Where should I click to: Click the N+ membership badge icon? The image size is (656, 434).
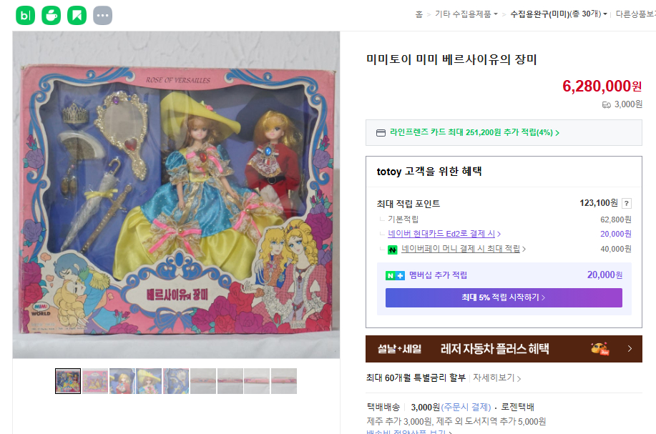click(395, 275)
